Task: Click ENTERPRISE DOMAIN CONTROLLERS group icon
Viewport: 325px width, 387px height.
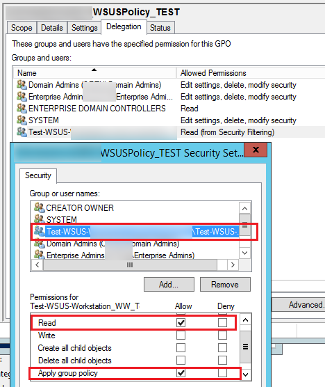Action: (x=22, y=109)
